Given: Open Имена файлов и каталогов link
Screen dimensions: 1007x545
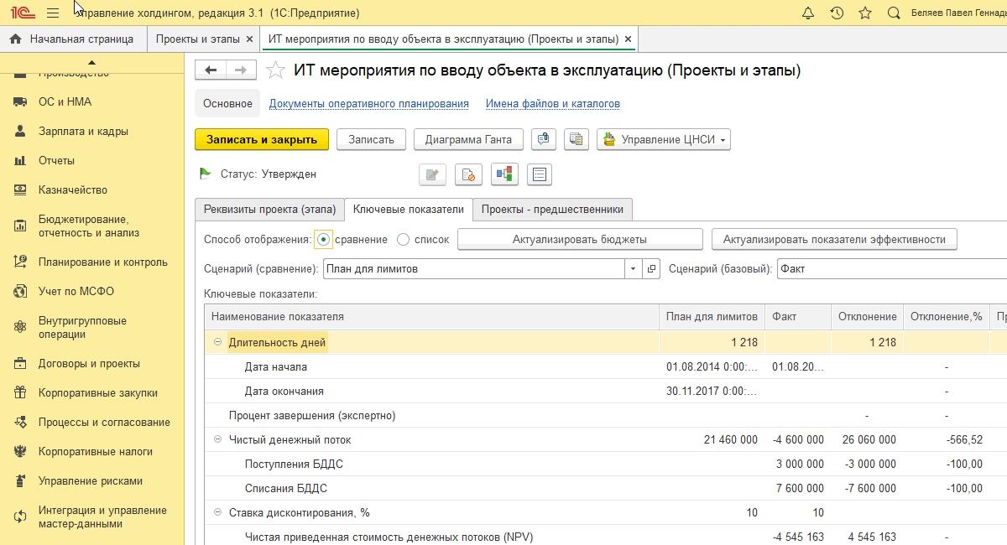Looking at the screenshot, I should (553, 103).
